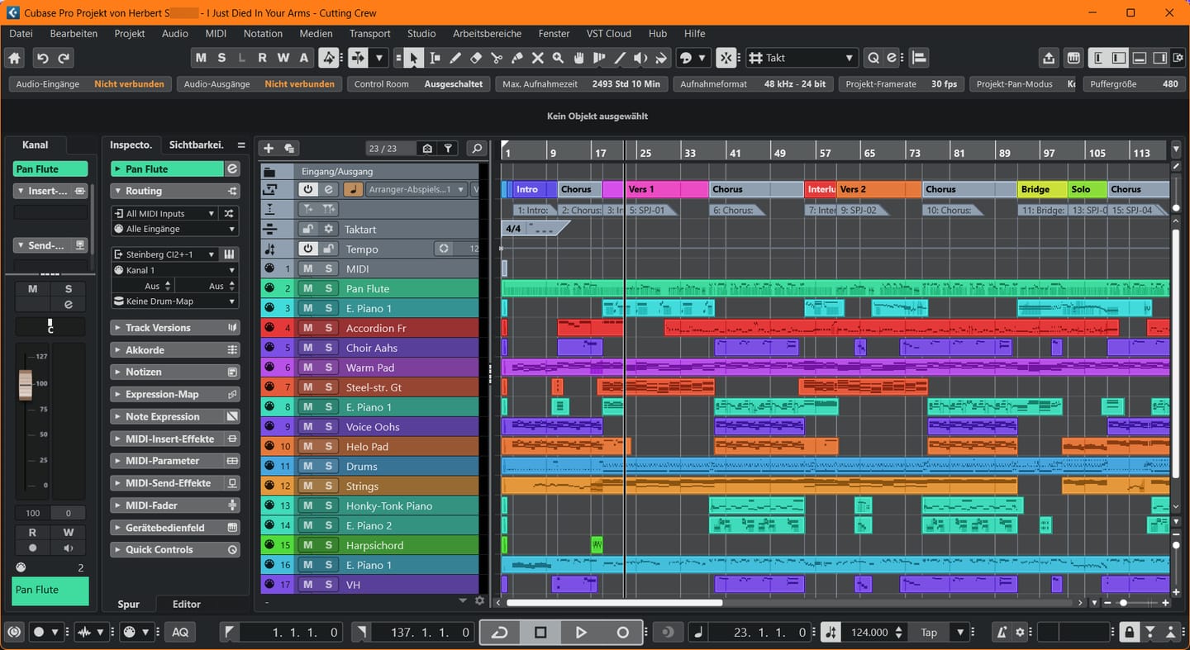
Task: Switch to the Editor tab at bottom
Action: point(186,604)
